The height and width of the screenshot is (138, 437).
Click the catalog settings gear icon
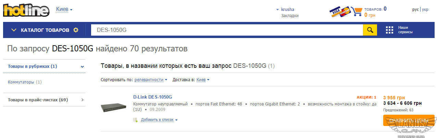[x=76, y=30]
